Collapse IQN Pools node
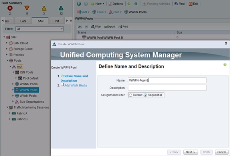 click(13, 72)
